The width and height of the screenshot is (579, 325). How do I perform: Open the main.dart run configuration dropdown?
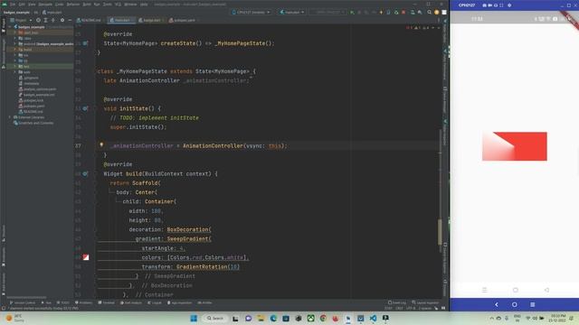tap(291, 12)
